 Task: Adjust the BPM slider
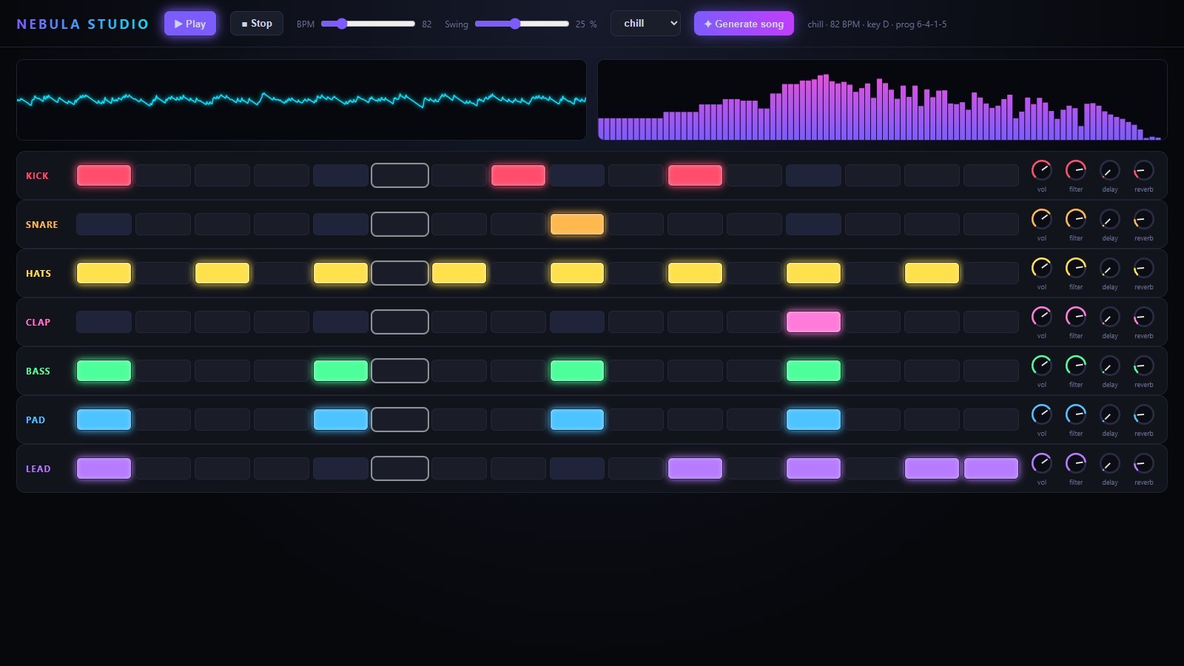tap(368, 24)
